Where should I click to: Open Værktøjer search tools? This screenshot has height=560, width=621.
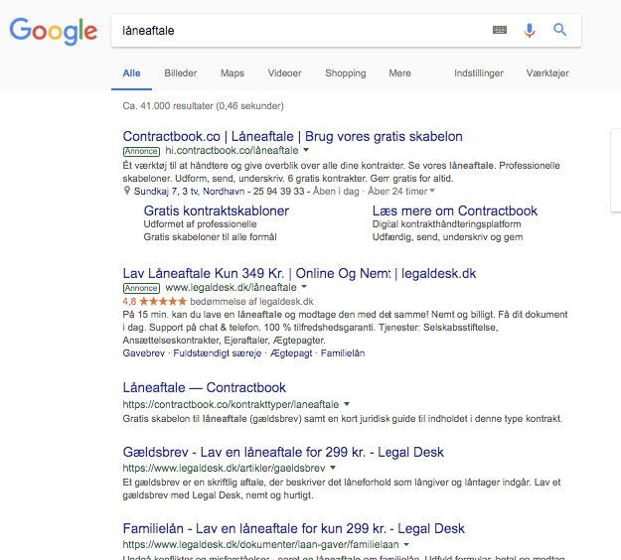click(547, 73)
